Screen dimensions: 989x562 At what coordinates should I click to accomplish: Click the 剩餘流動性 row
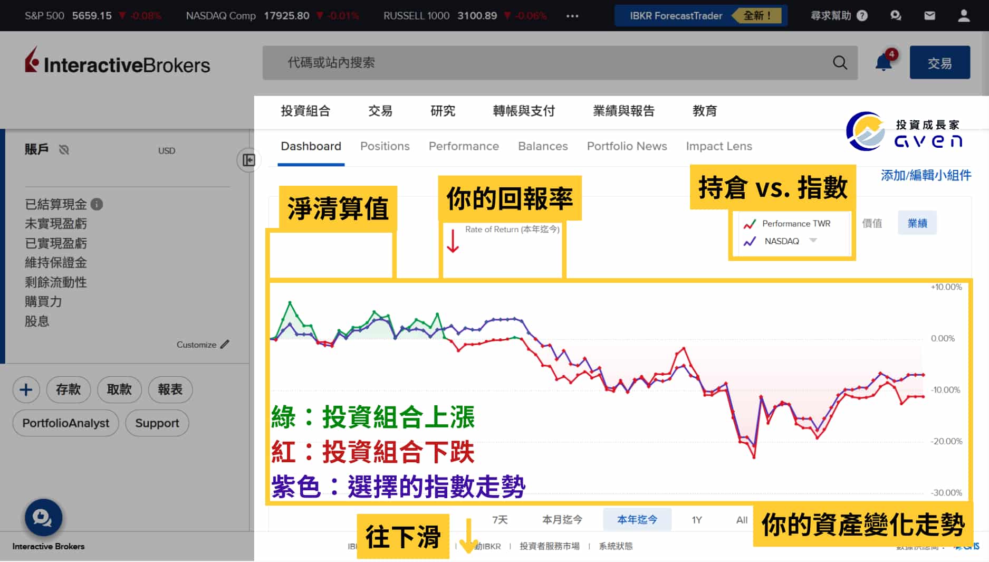pos(56,282)
